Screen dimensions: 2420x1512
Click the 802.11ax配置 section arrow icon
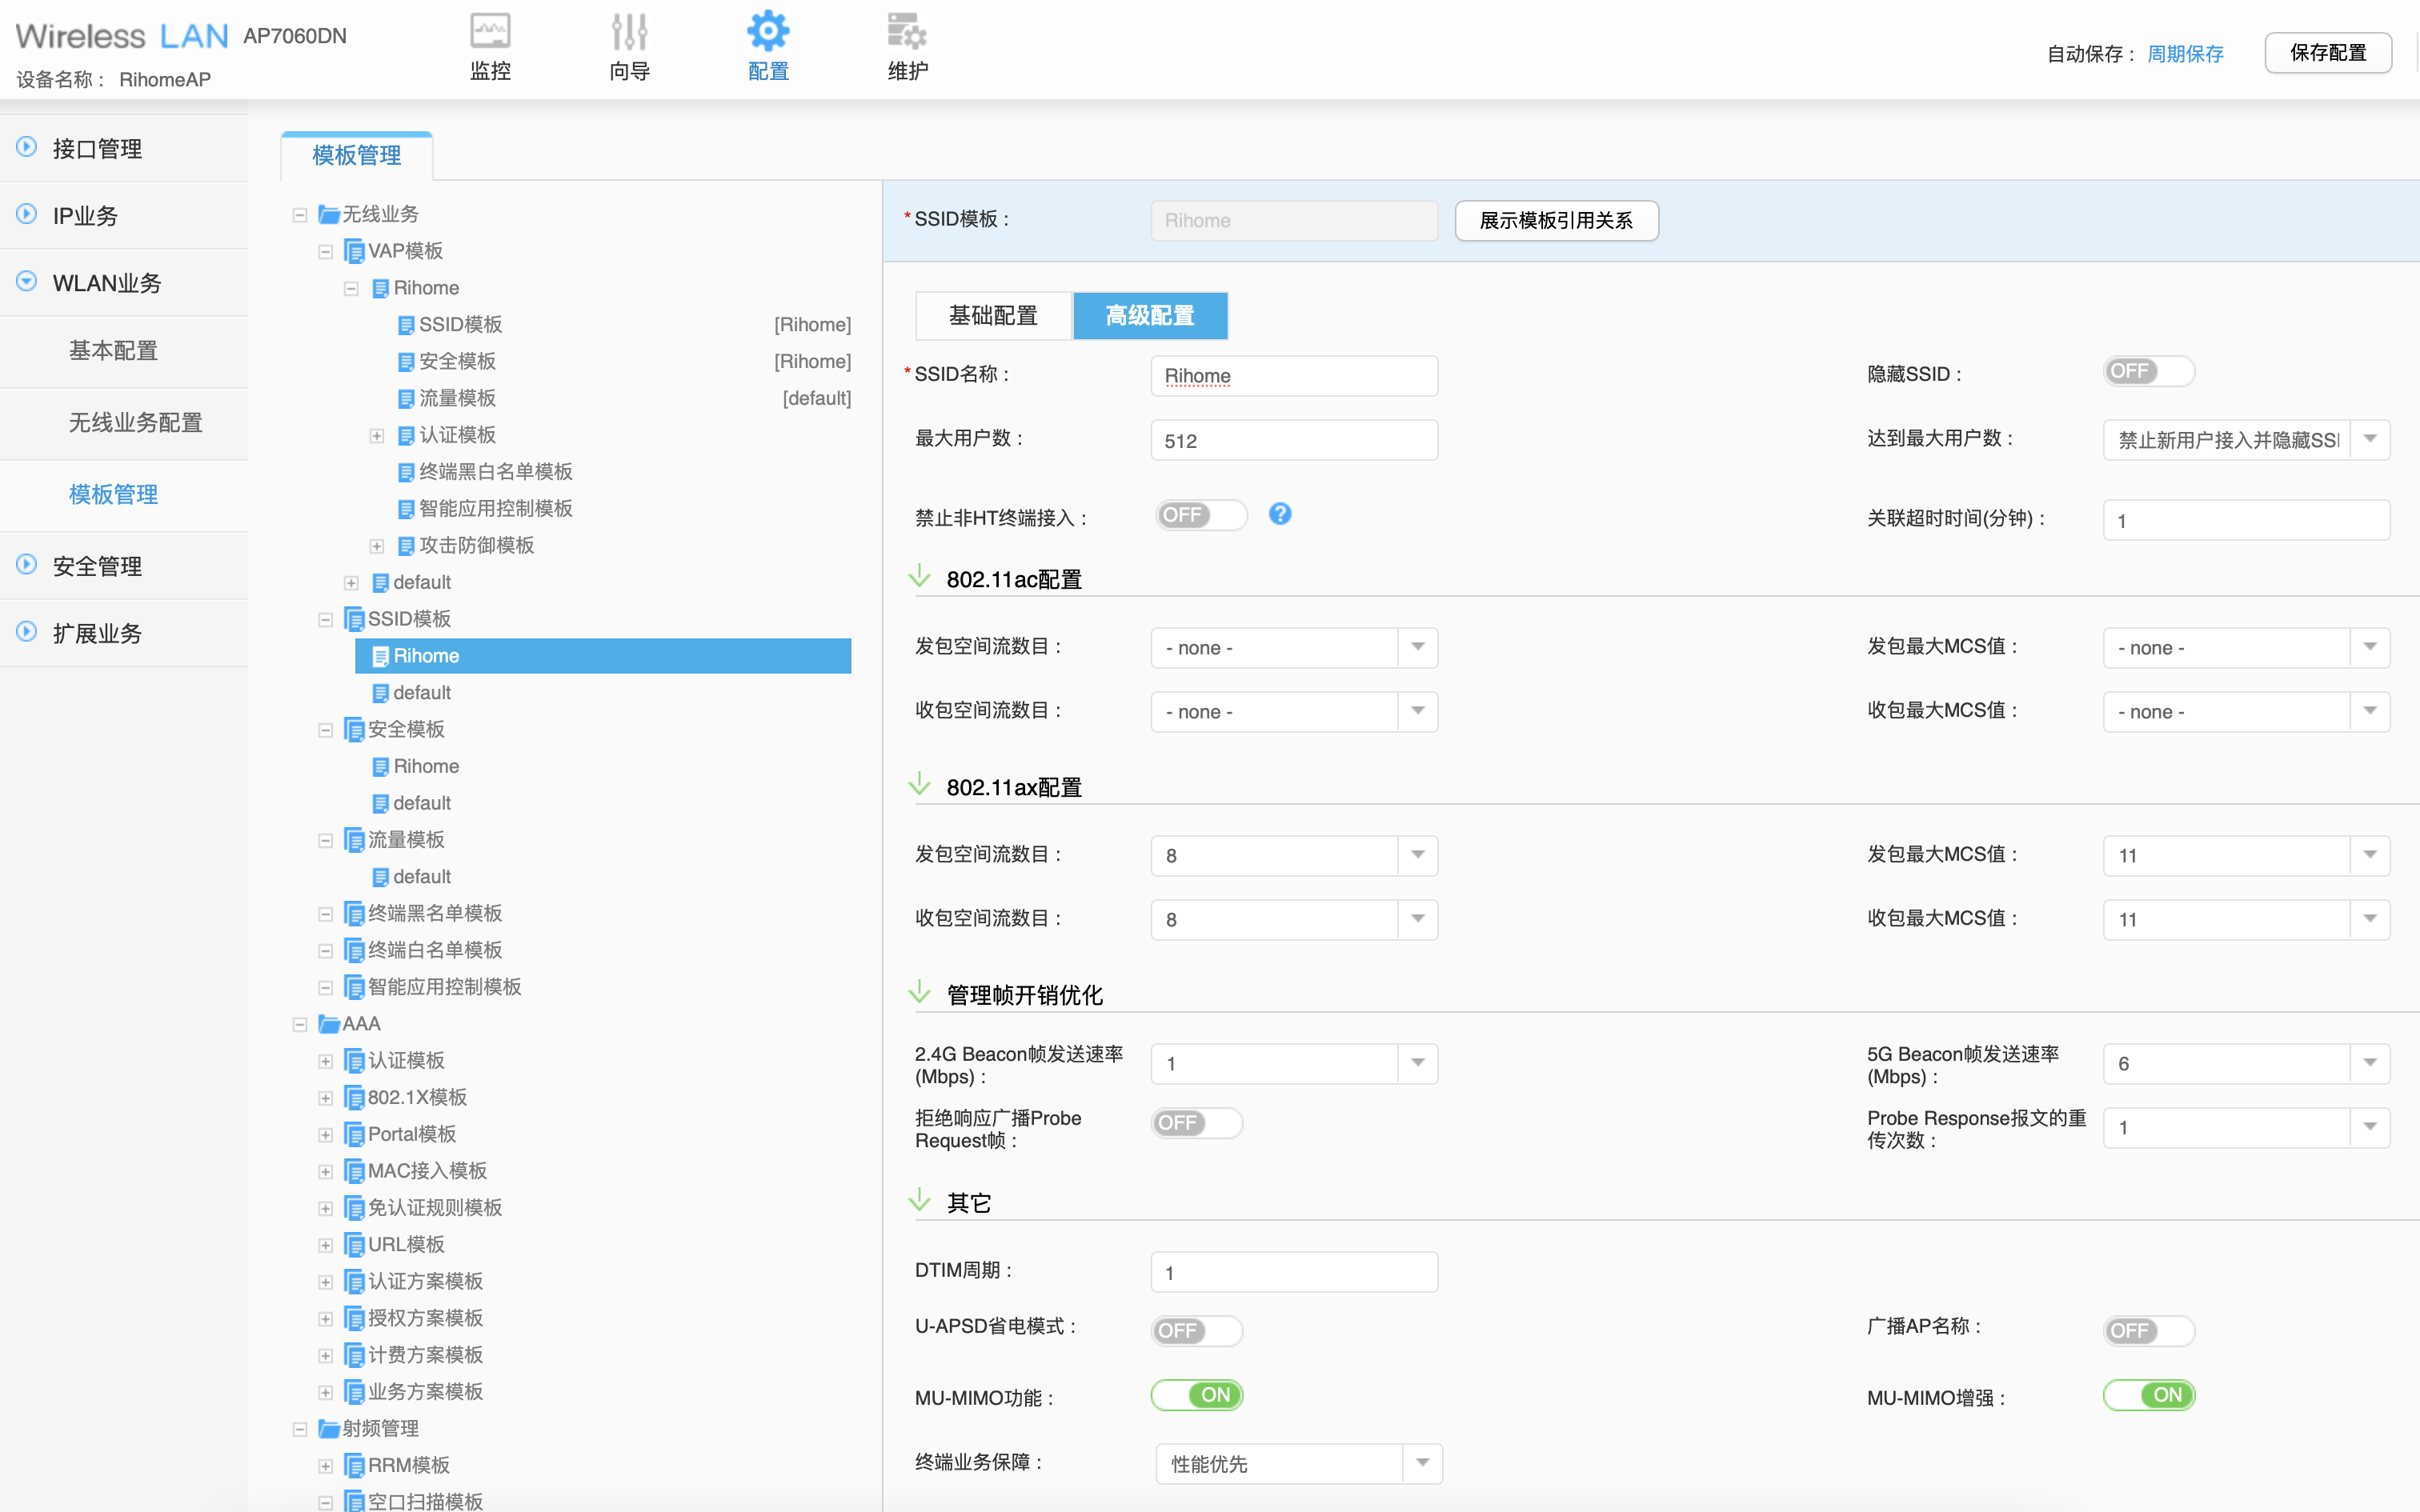[920, 784]
